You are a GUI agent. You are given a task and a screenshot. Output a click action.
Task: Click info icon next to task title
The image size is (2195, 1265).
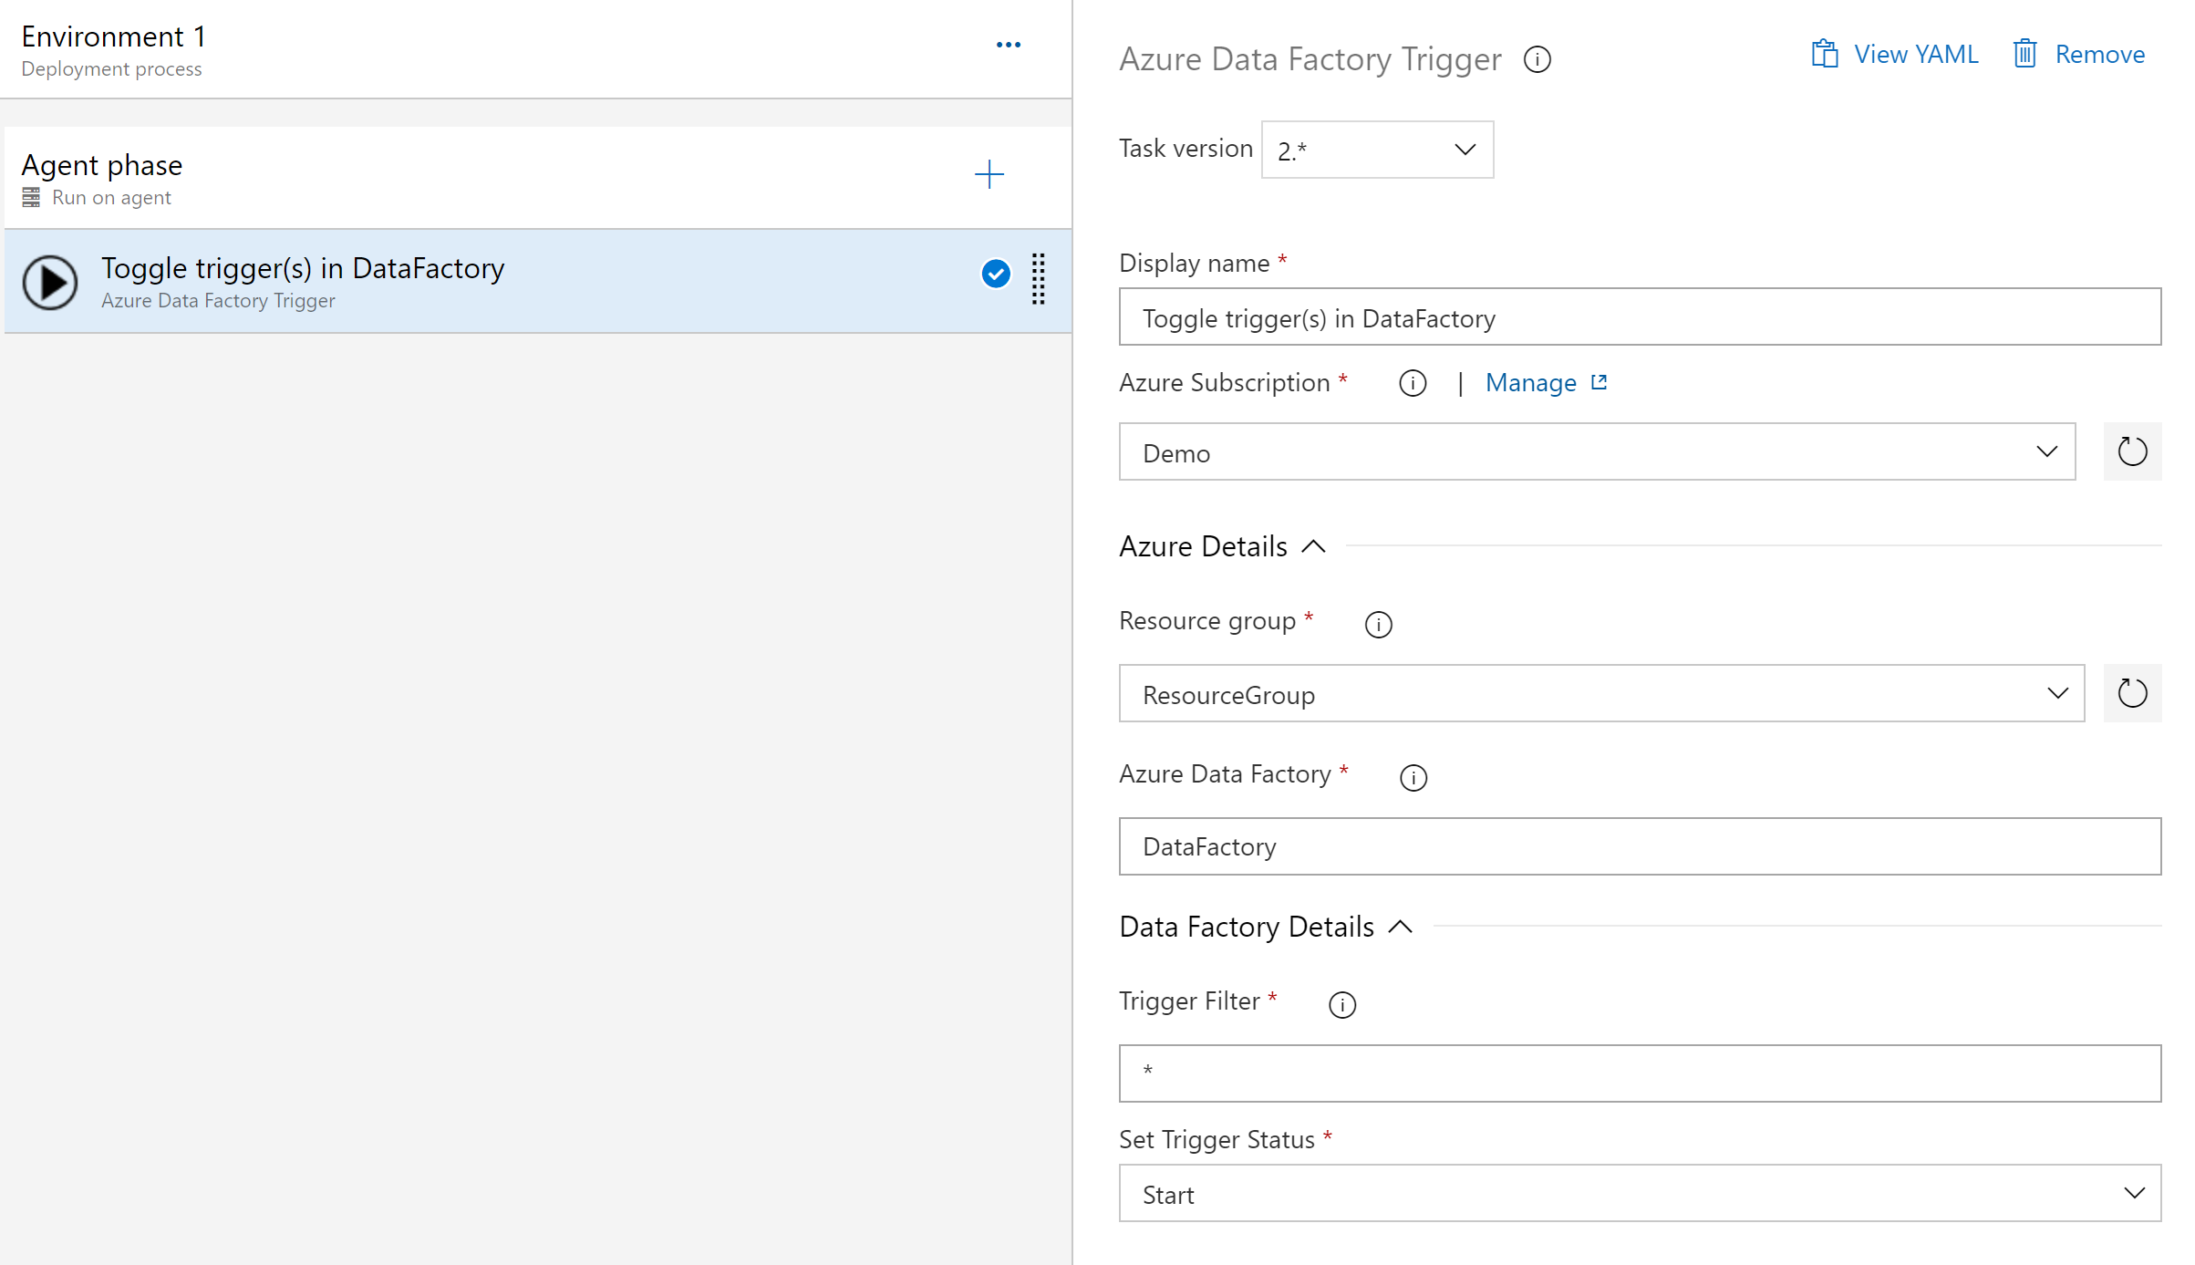pyautogui.click(x=1537, y=60)
